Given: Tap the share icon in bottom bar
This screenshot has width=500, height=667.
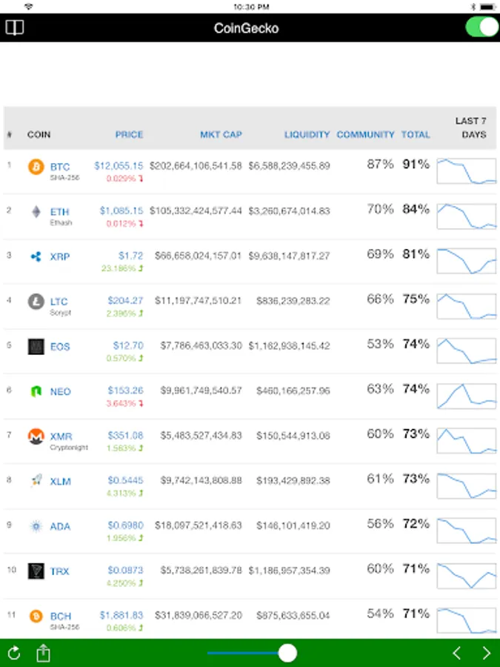Looking at the screenshot, I should (x=43, y=653).
